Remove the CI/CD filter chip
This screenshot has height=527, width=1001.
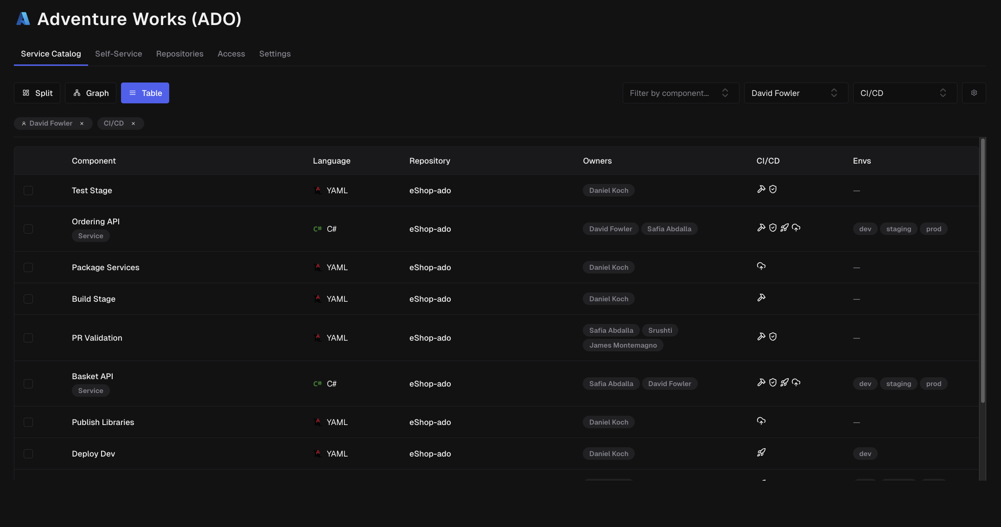(x=133, y=123)
